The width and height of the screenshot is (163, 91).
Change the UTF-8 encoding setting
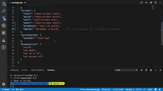[139, 89]
